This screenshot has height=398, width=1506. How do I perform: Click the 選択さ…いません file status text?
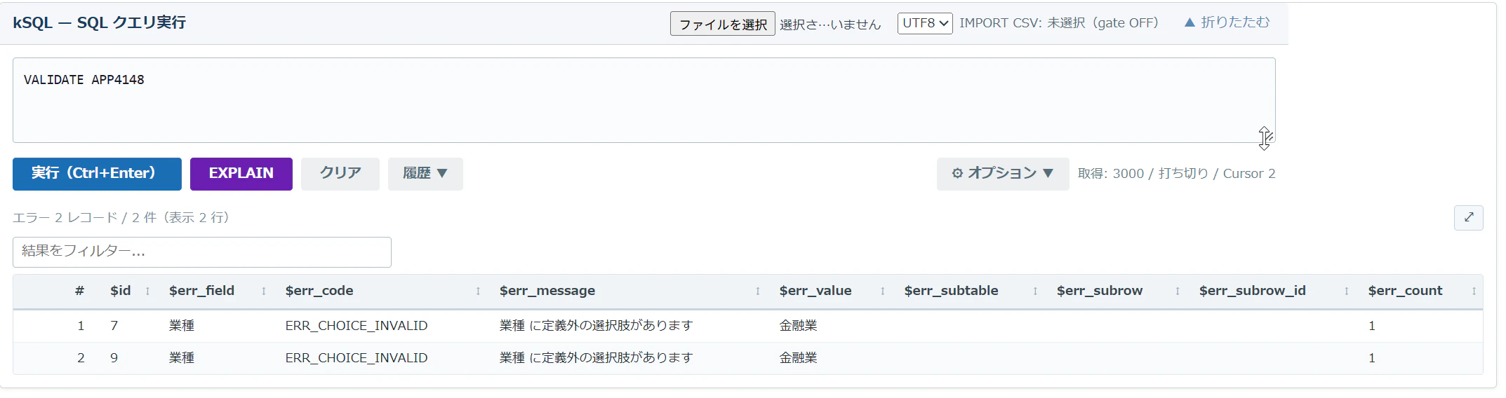[x=830, y=25]
